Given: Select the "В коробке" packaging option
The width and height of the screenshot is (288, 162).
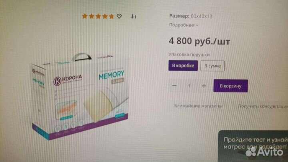Looking at the screenshot, I should (183, 66).
